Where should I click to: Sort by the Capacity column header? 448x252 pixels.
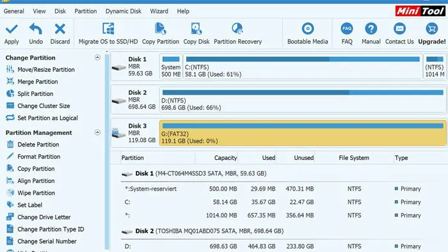(216, 158)
